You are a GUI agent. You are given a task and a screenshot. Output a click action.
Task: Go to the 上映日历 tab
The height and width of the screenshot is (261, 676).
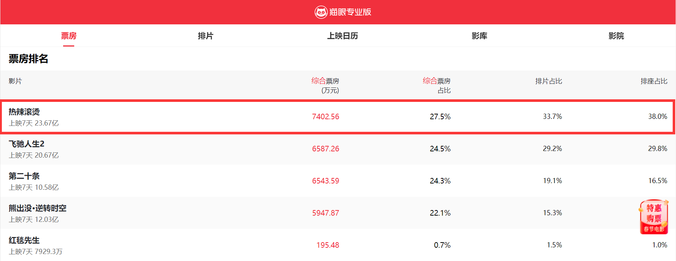pos(343,36)
